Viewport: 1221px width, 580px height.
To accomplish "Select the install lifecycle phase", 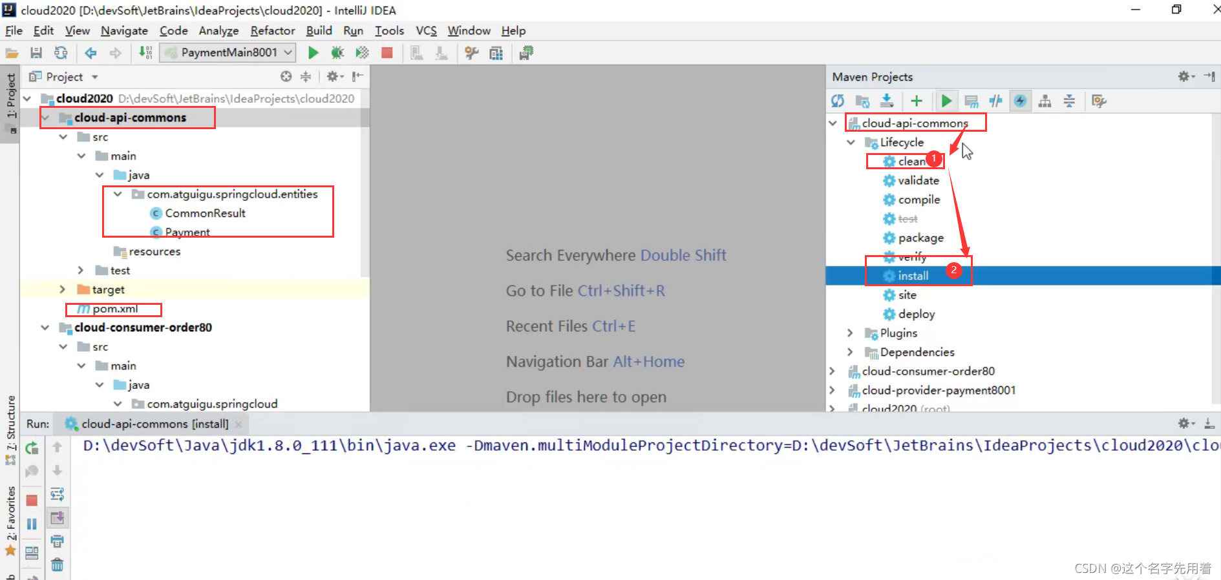I will pos(913,276).
